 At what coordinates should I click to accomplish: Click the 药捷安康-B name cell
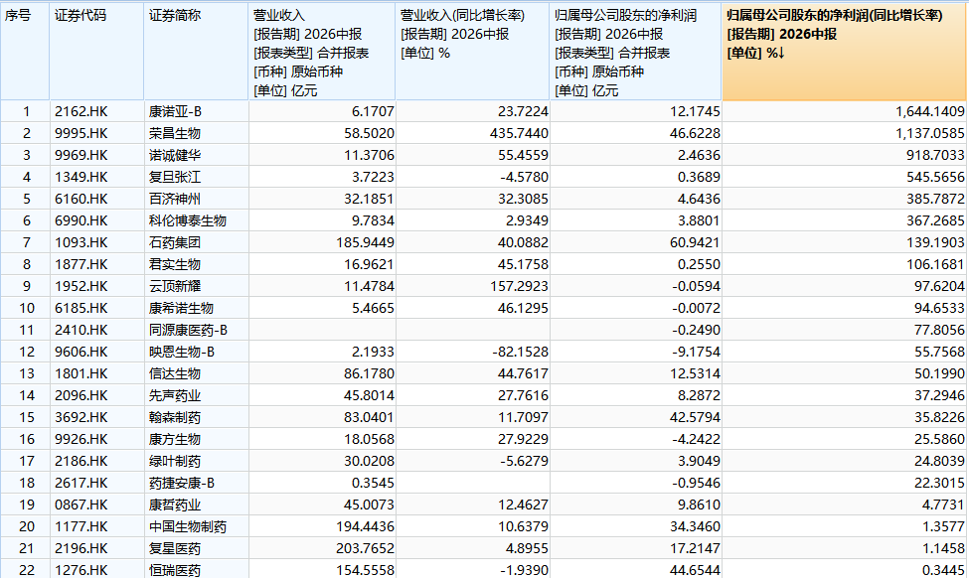pos(182,483)
